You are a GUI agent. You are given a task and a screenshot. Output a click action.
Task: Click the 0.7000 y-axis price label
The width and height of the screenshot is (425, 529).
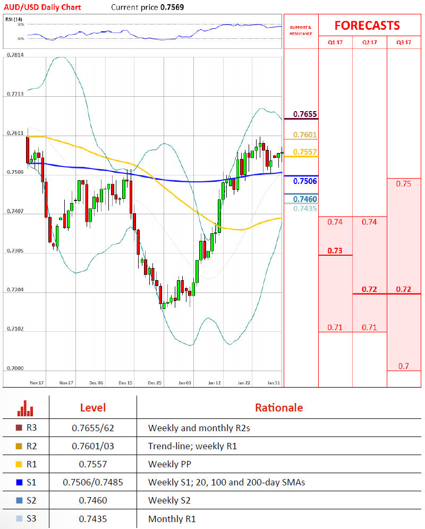pyautogui.click(x=15, y=368)
